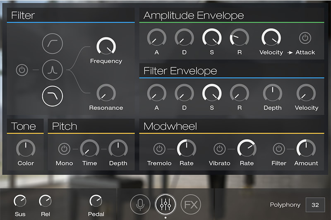Click the Tremolo Rate knob
331x220 pixels.
click(x=187, y=149)
